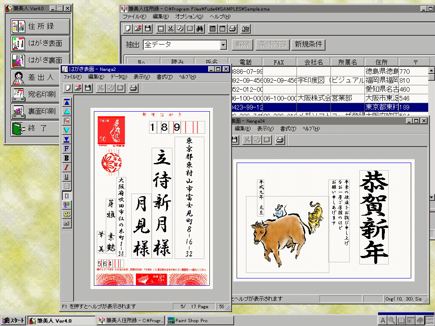Open the オプション menu in address book
Viewport: 435px width, 326px height.
point(189,17)
